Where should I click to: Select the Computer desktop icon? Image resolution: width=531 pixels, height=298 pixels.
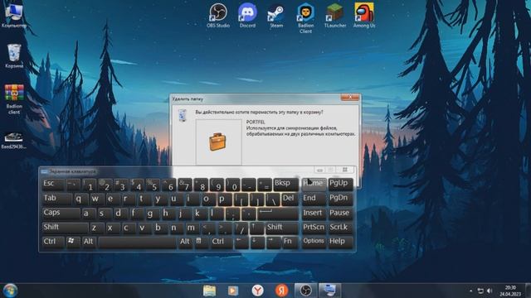click(13, 16)
